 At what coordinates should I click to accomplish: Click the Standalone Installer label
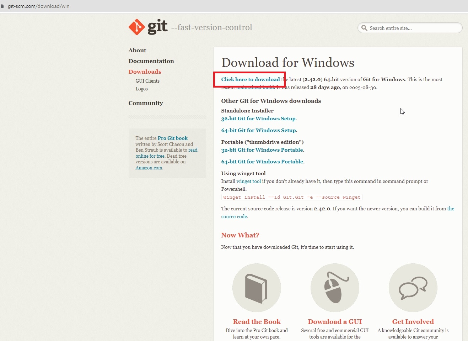pos(247,111)
